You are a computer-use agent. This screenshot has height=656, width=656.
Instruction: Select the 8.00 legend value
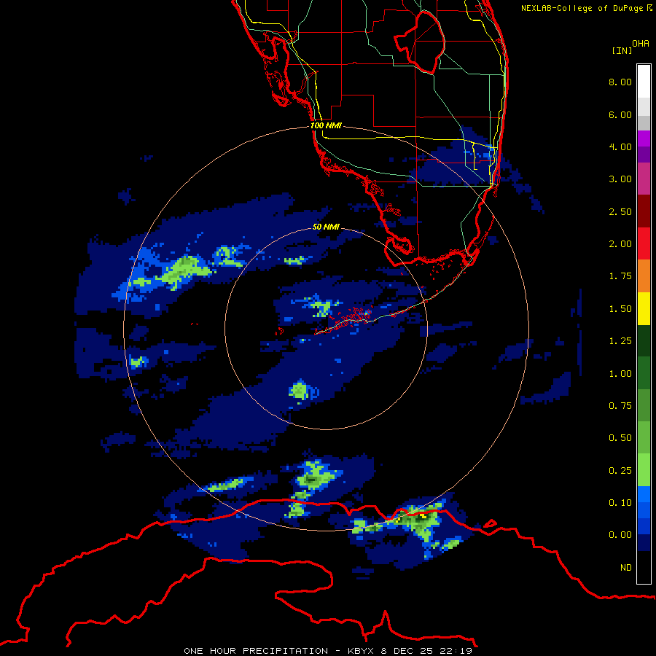pos(620,82)
